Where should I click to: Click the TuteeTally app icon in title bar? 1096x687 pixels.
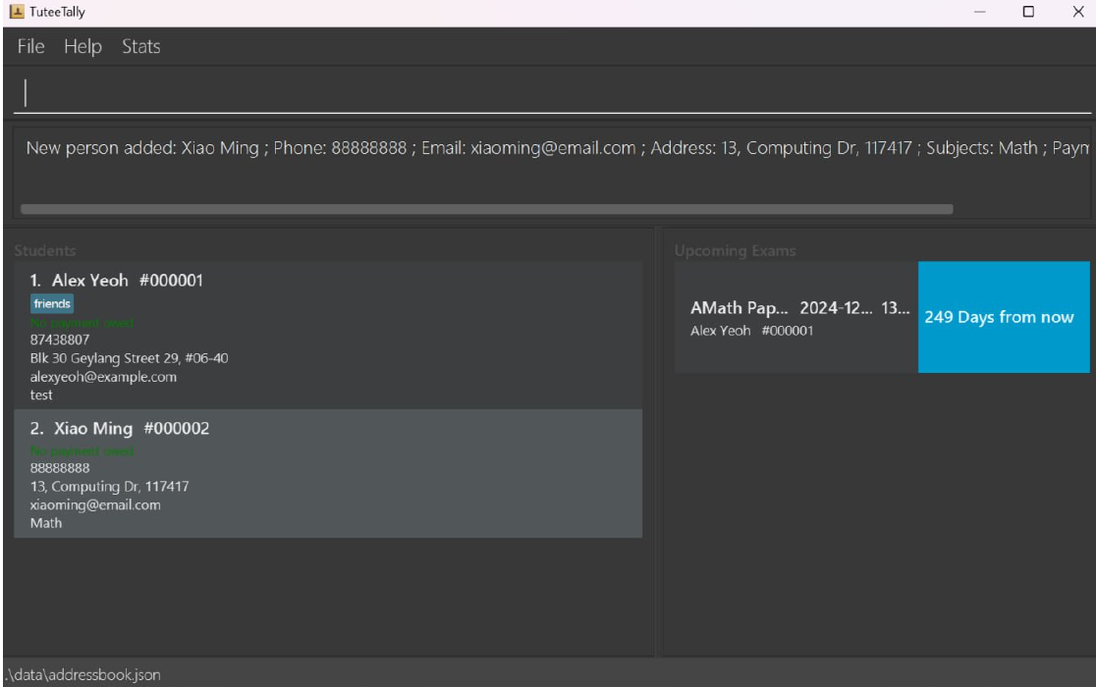tap(17, 11)
